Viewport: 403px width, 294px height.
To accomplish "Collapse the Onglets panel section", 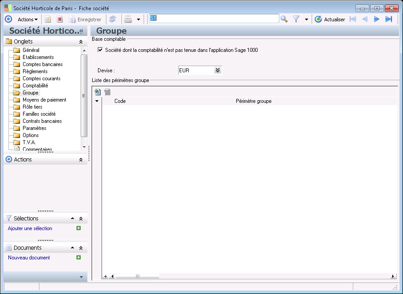I will (x=81, y=42).
